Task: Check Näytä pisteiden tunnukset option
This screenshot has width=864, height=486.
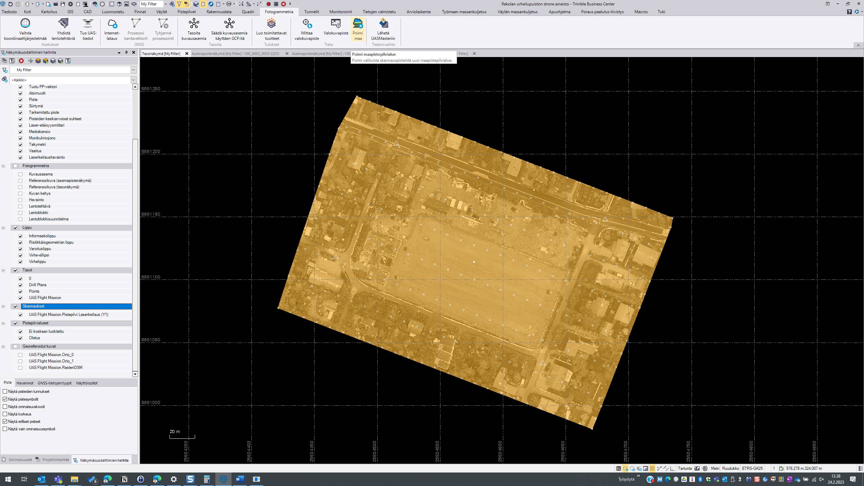Action: point(5,391)
